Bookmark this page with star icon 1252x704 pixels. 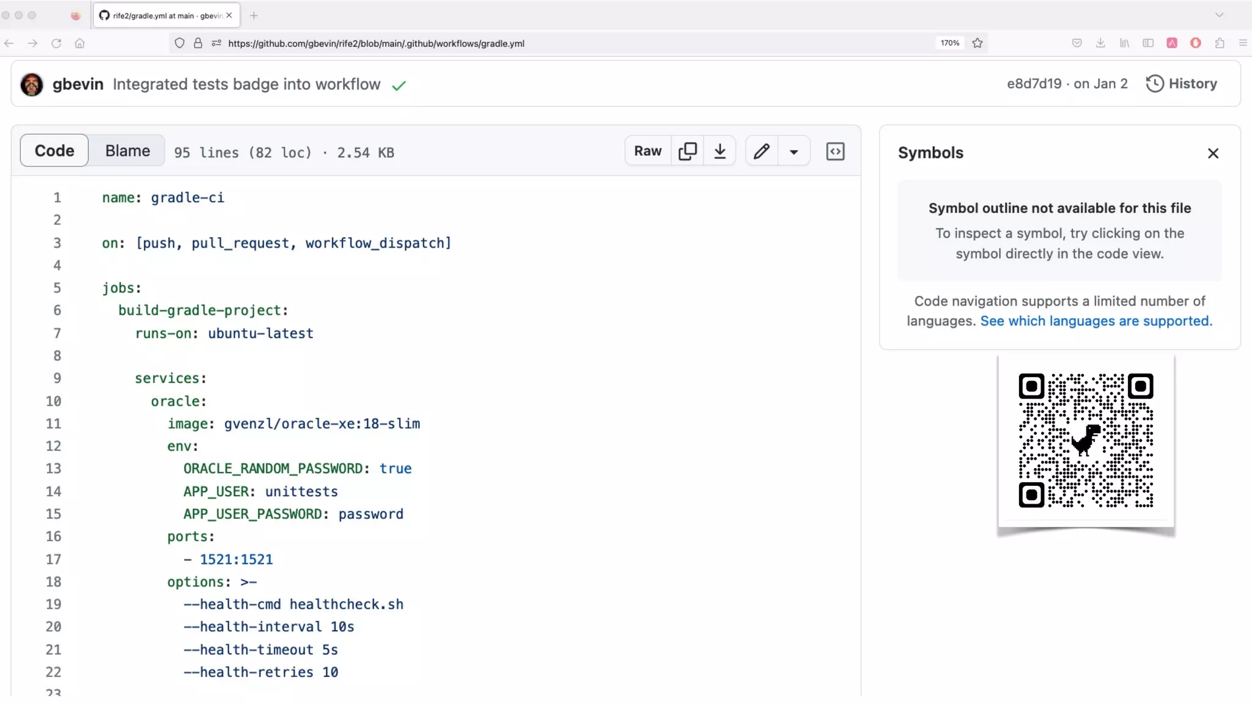[978, 43]
